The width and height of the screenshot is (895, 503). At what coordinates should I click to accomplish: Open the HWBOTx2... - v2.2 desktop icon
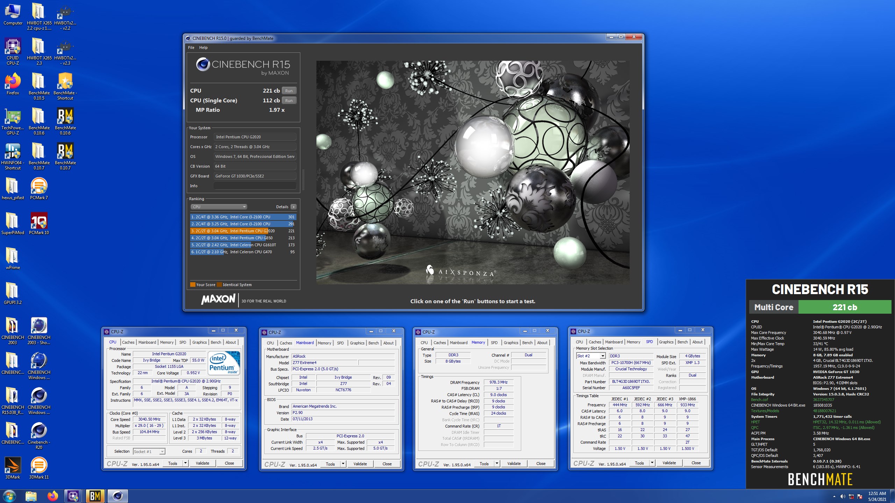point(65,16)
